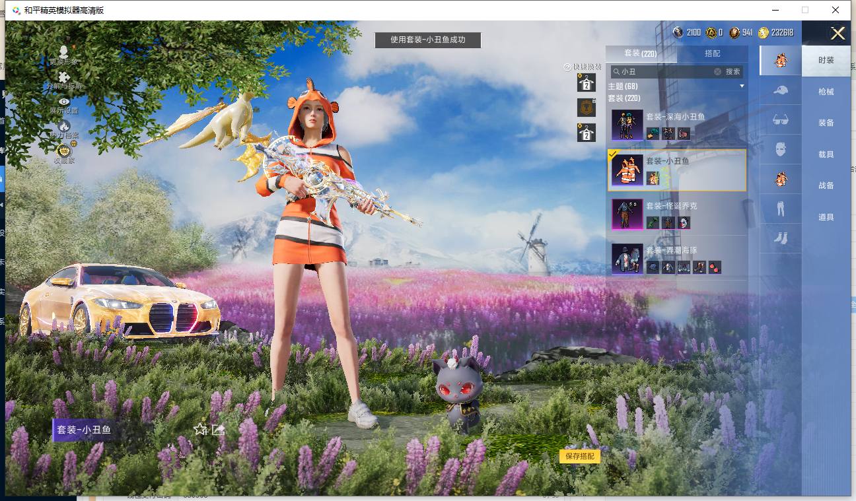Click the clown mask piece under 套装-怪诞乔克

[x=684, y=222]
